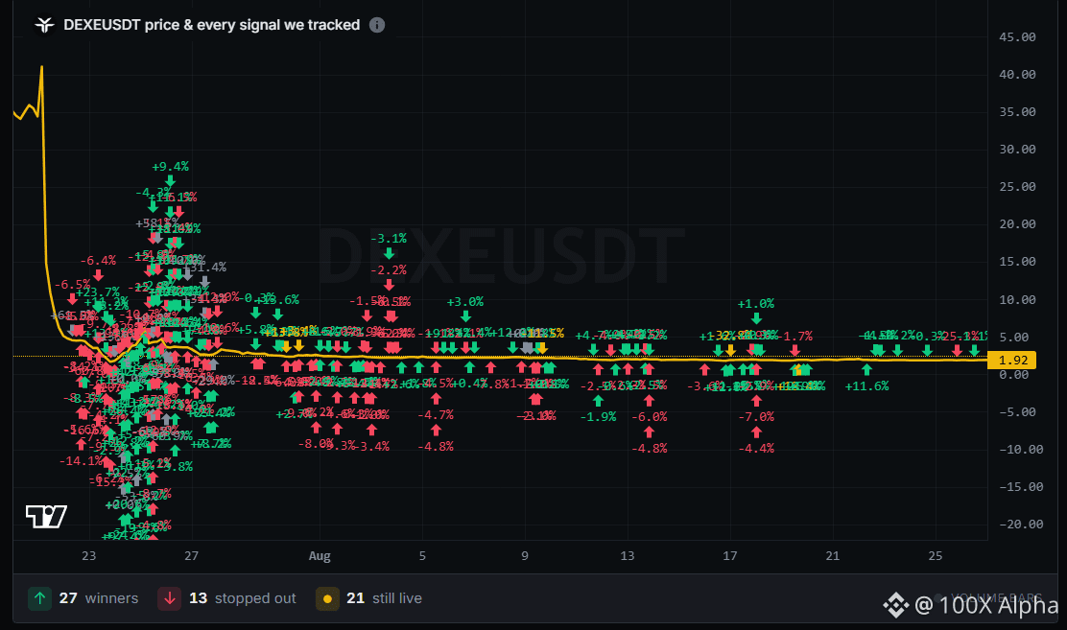
Task: Click the '21 still live' legend text
Action: 385,598
